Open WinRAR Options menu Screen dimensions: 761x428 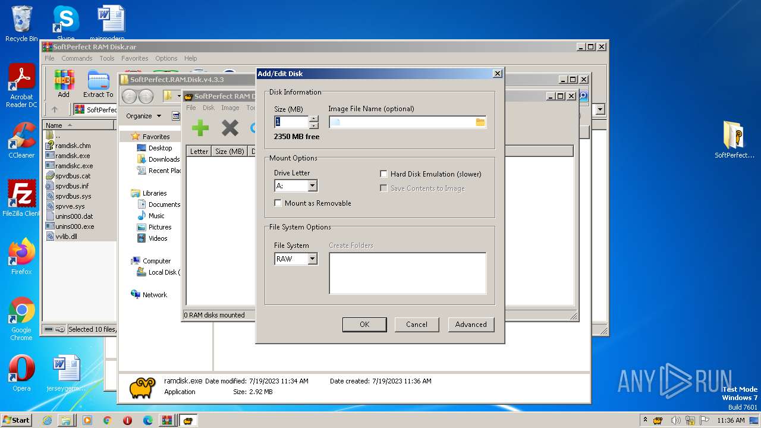click(166, 58)
